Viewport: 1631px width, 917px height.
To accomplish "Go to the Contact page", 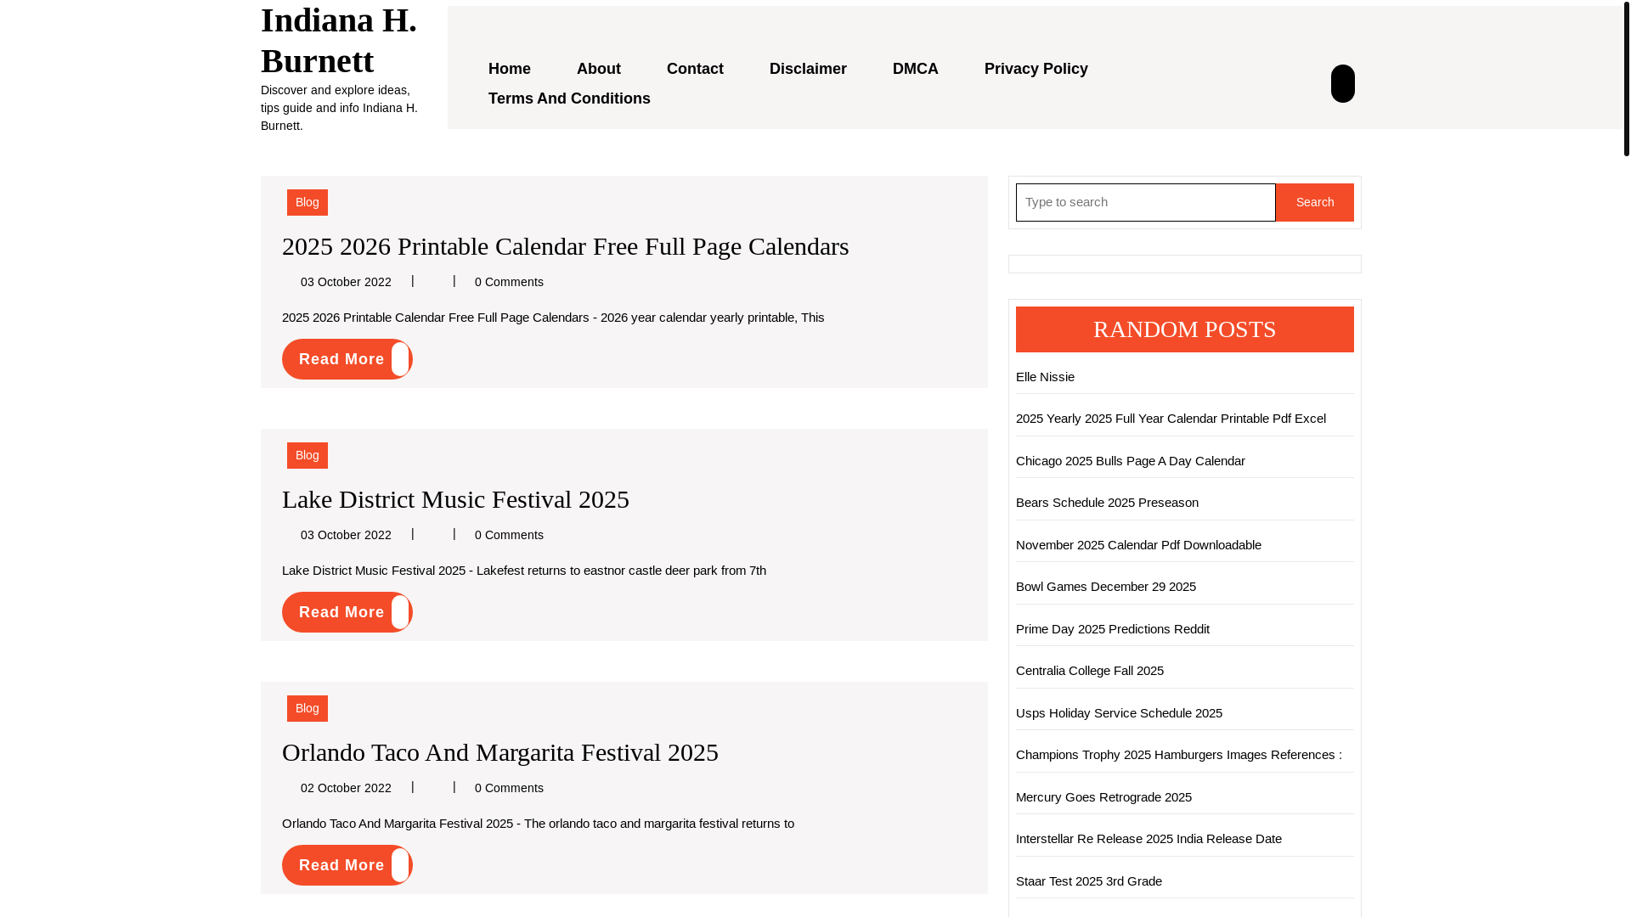I will (695, 69).
